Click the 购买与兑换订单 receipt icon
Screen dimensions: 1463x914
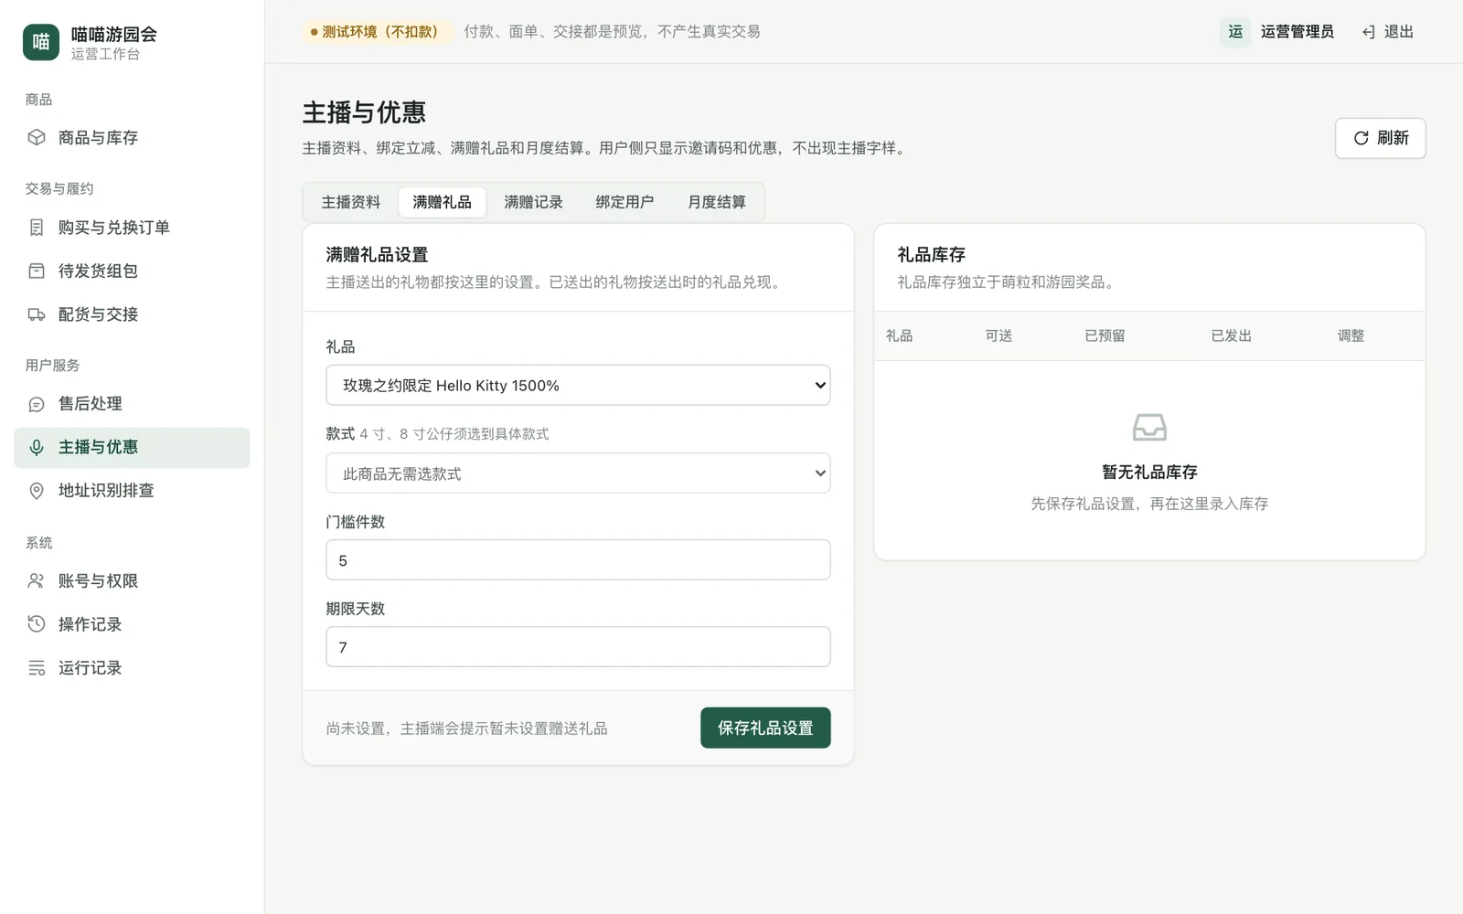(37, 227)
